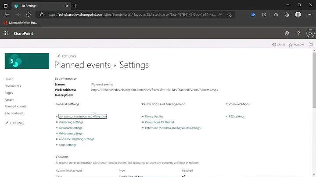316x177 pixels.
Task: Open Versioning settings
Action: tap(71, 122)
